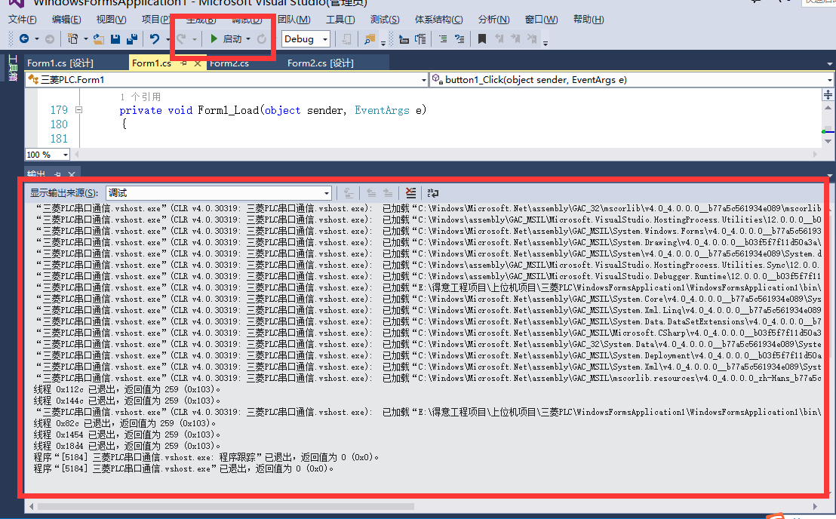
Task: Go to next bookmark icon
Action: coord(515,39)
